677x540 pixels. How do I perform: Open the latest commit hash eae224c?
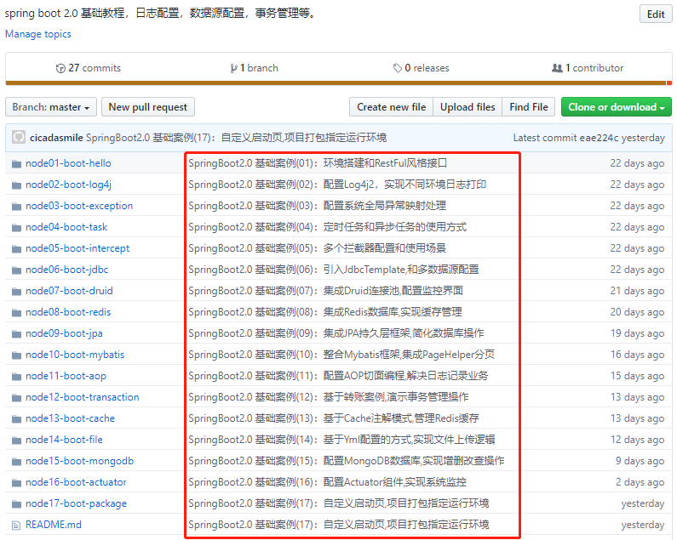click(x=599, y=138)
